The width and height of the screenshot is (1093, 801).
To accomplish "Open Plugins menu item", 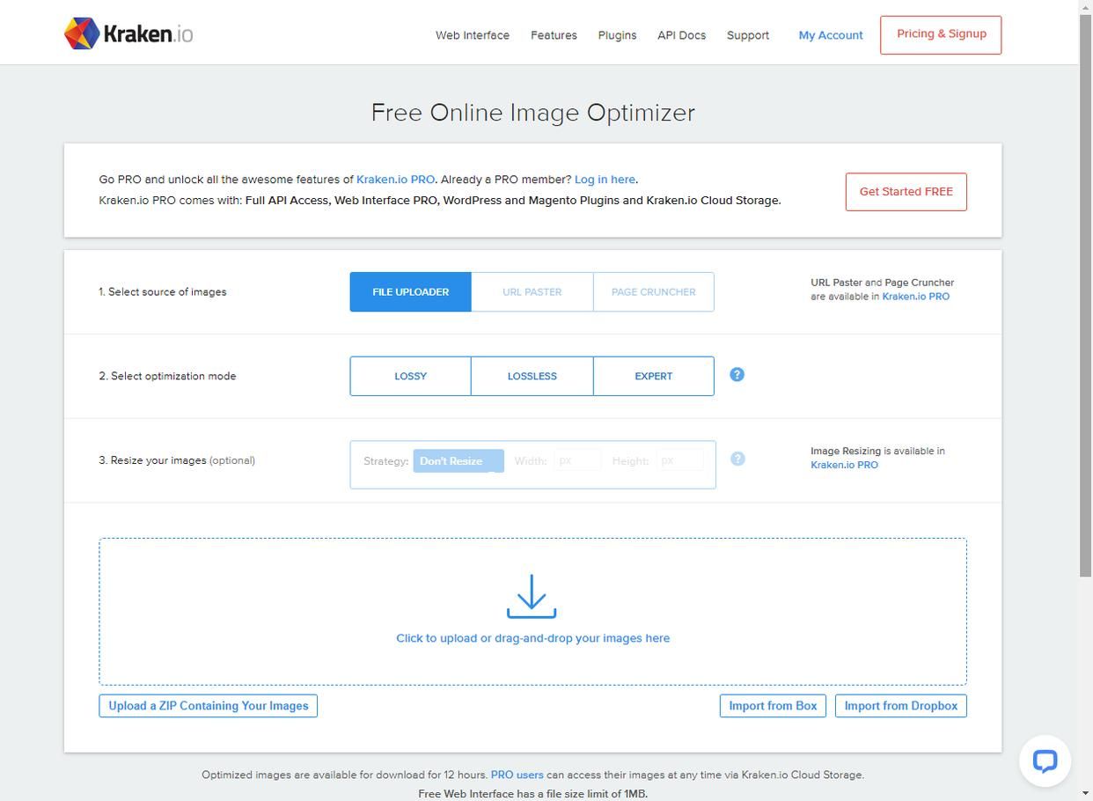I will 617,35.
